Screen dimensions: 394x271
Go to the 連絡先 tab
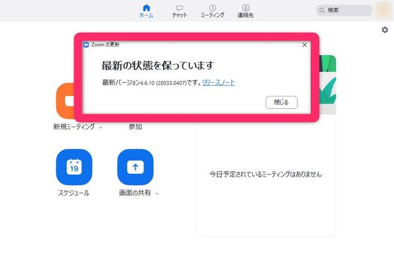coord(246,11)
